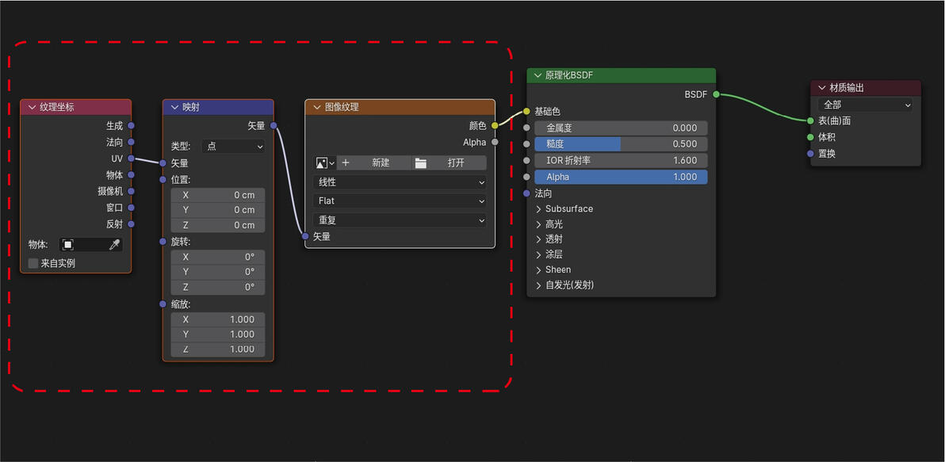The image size is (945, 462).
Task: Open the Flat projection dropdown
Action: [400, 200]
